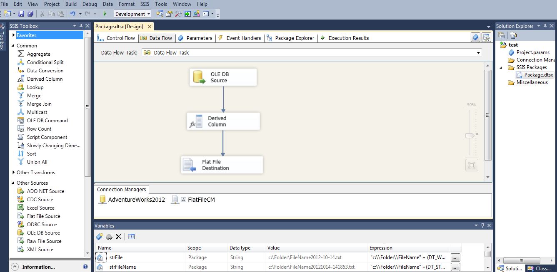Open the Undo history dropdown arrow
The width and height of the screenshot is (557, 272).
pyautogui.click(x=80, y=14)
